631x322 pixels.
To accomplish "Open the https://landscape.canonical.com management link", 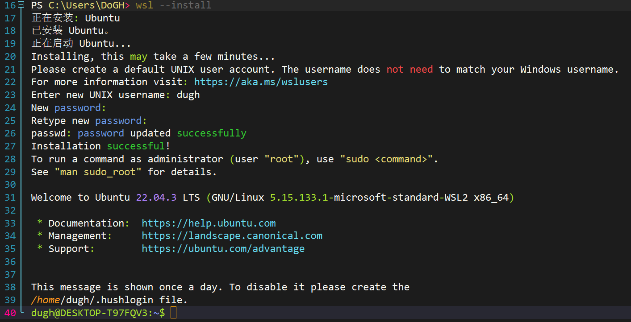I will pyautogui.click(x=232, y=236).
